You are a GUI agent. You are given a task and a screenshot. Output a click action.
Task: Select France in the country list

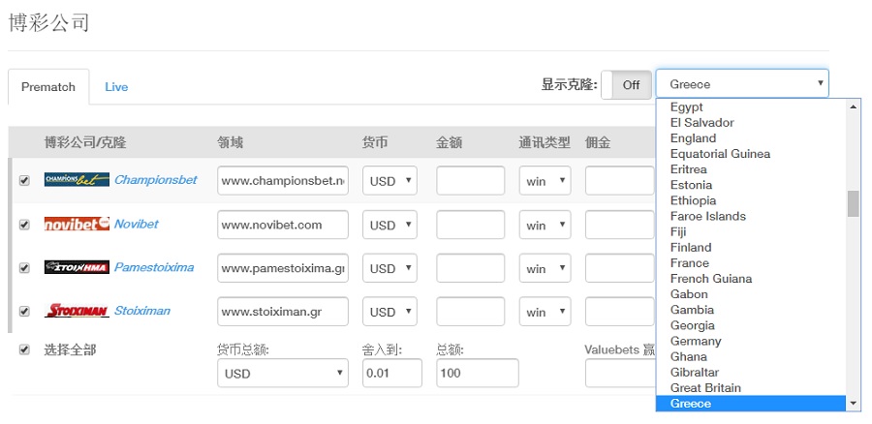pos(751,263)
